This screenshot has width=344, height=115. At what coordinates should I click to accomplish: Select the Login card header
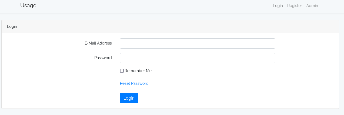[x=170, y=26]
